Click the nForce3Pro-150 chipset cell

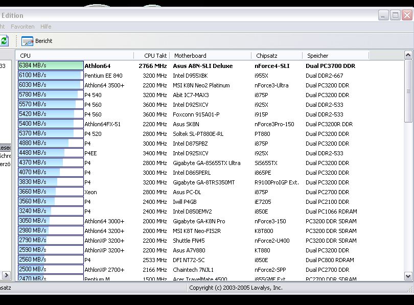(x=274, y=124)
